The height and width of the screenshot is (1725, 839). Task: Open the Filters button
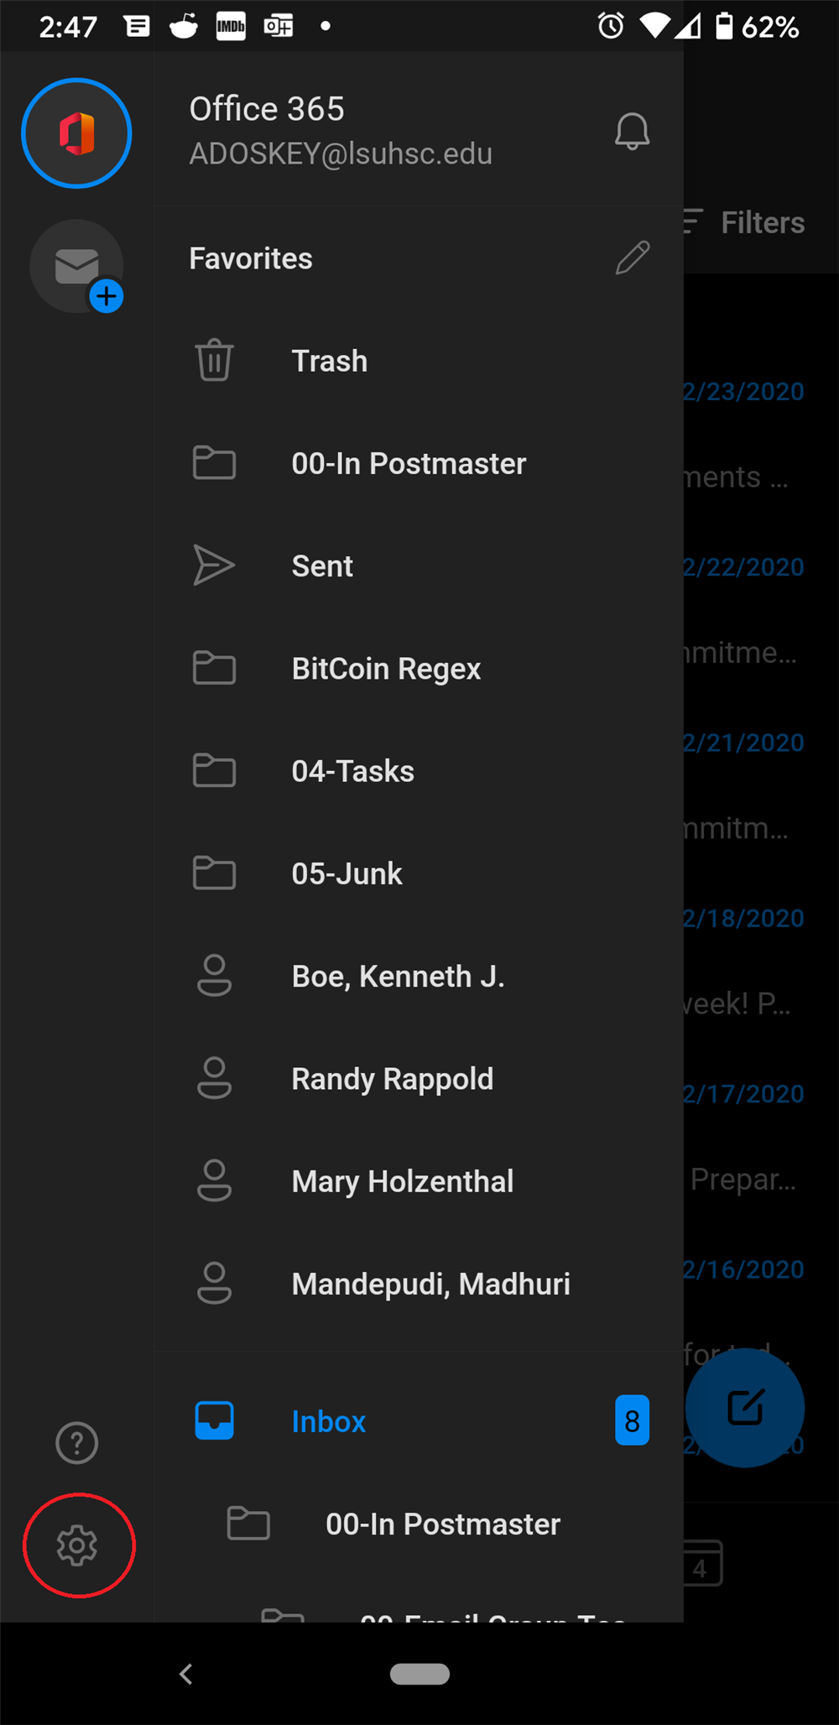click(x=748, y=223)
